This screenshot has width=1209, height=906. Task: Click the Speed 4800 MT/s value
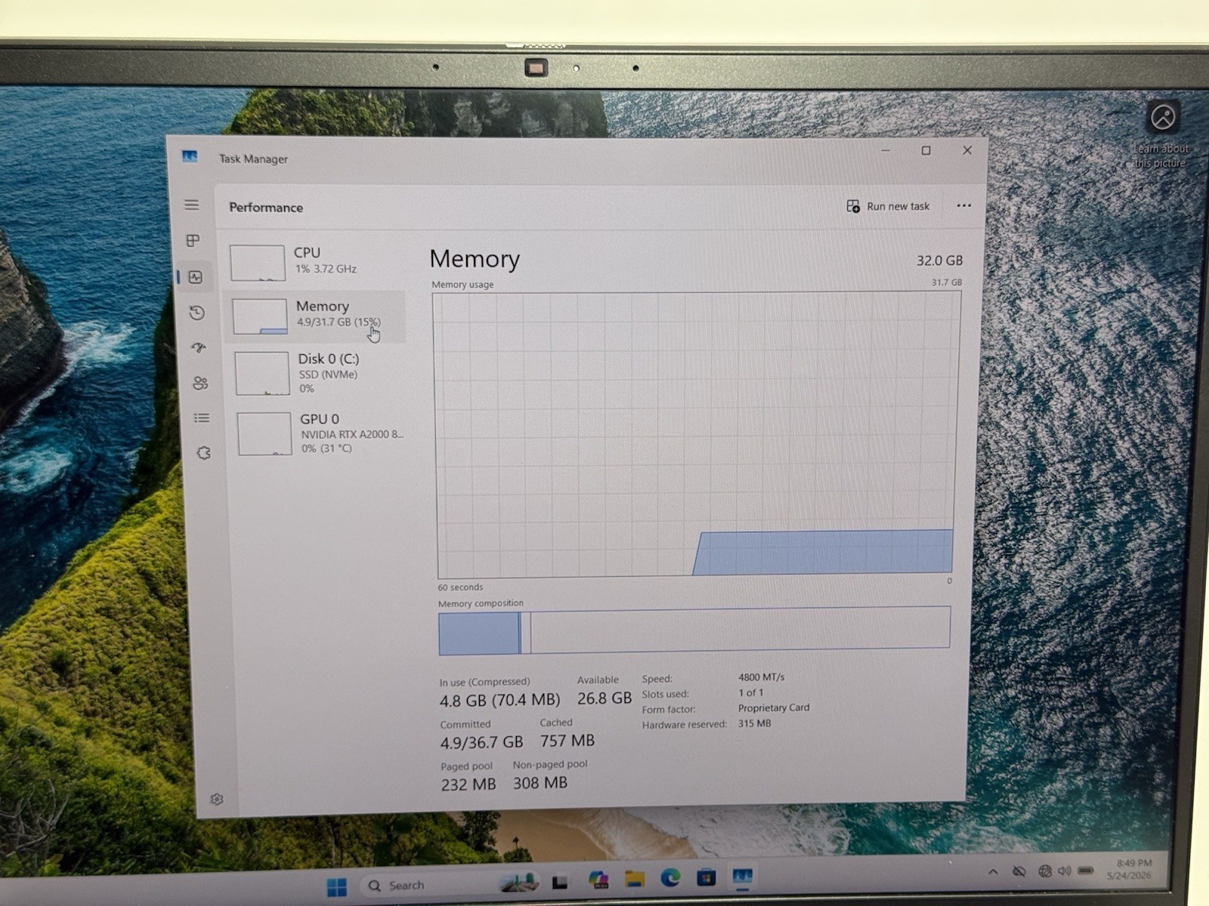coord(762,677)
